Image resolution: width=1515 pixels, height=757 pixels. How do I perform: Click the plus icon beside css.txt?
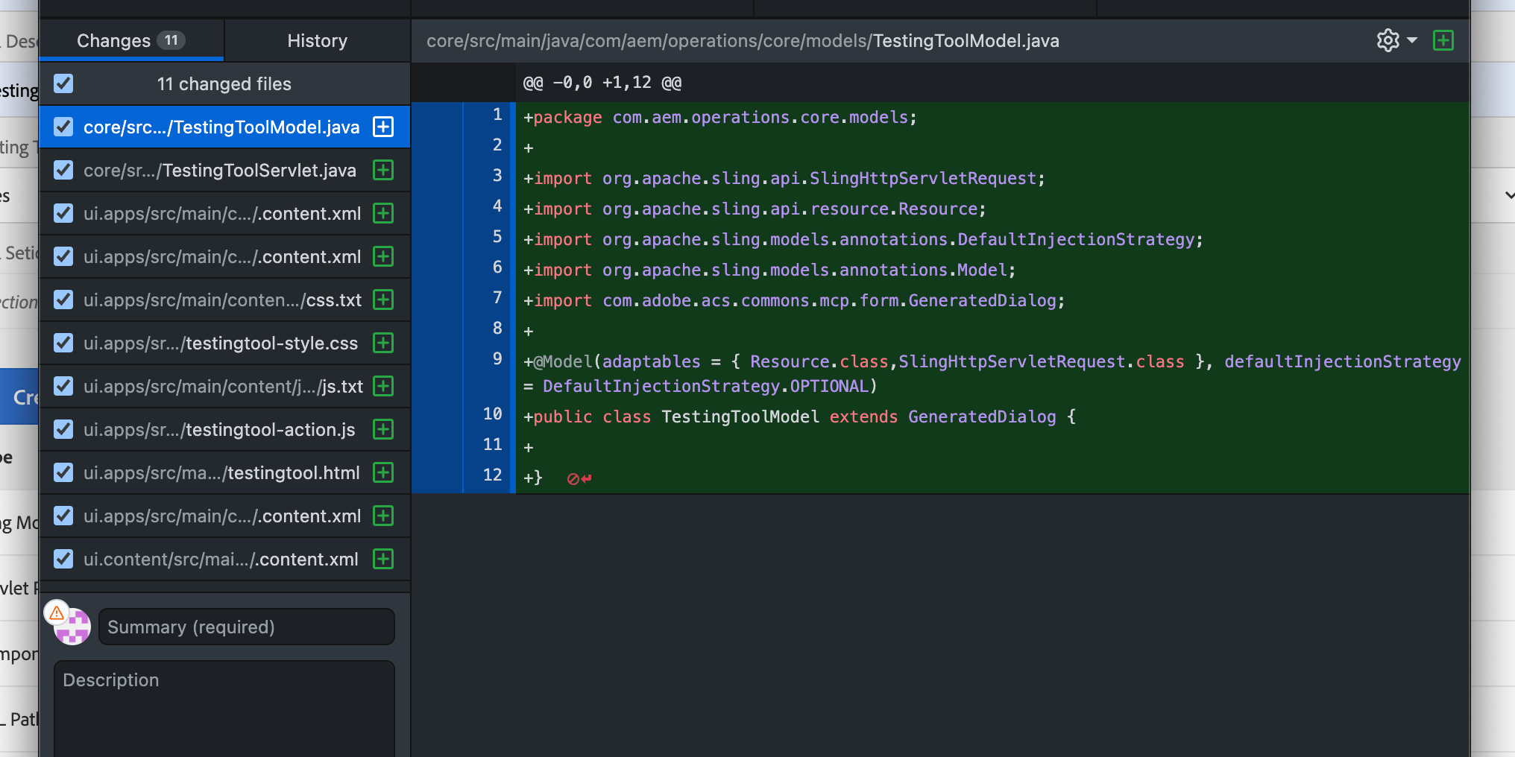point(382,300)
